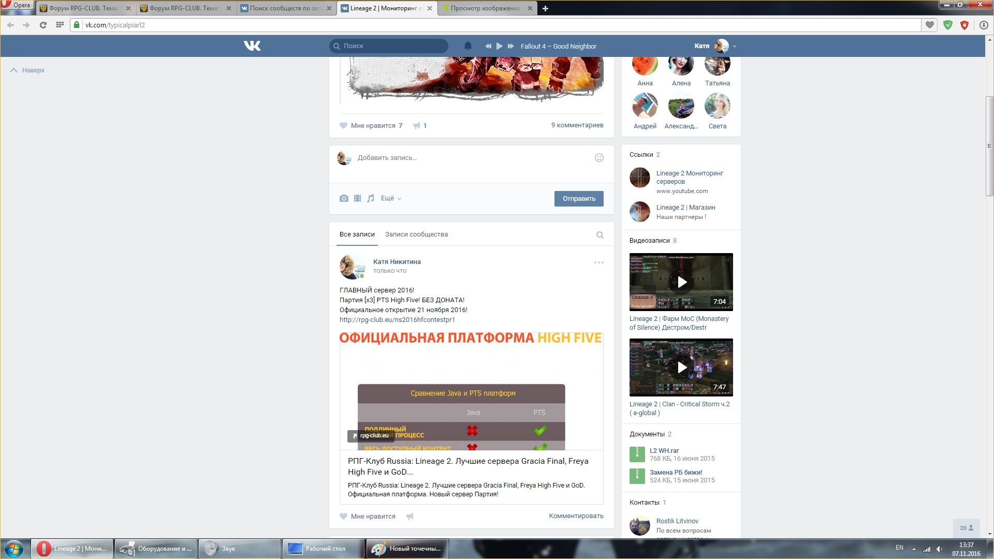Switch to Звук taskbar window
This screenshot has height=559, width=994.
coord(240,549)
